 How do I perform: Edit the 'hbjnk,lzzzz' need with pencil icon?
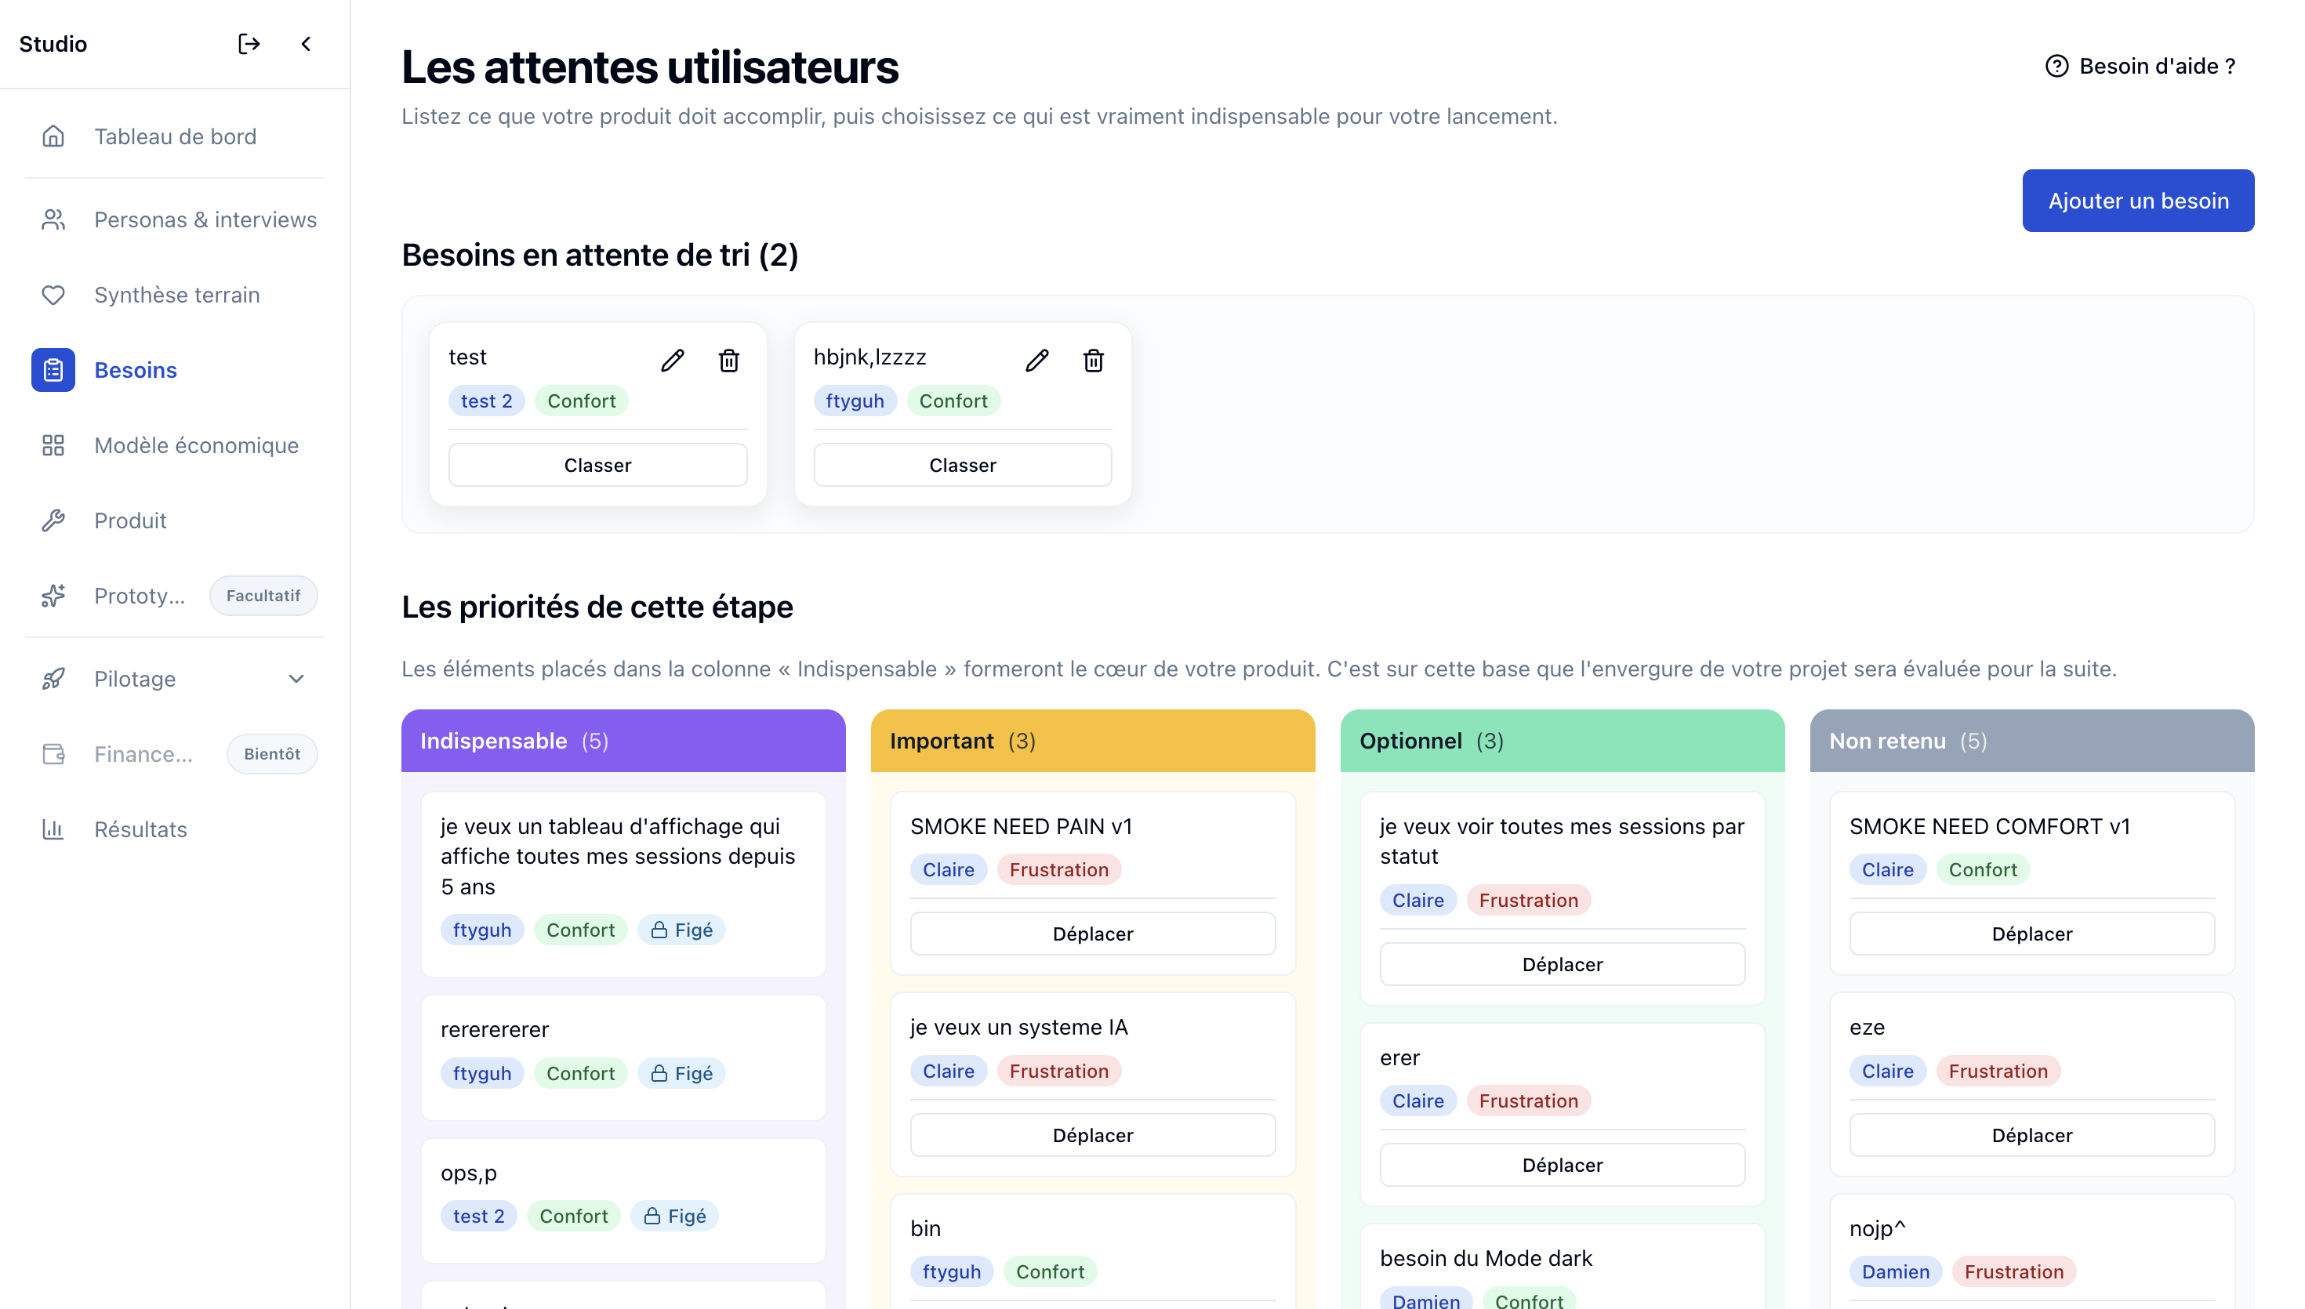(1036, 361)
